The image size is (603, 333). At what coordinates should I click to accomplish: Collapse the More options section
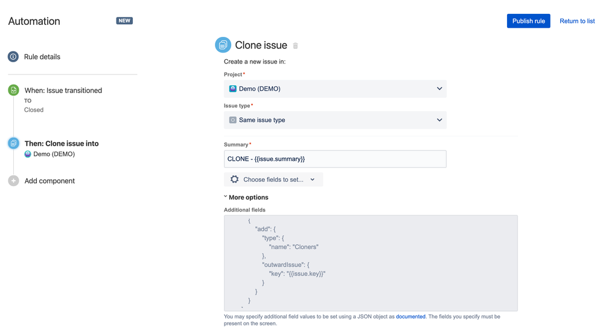pyautogui.click(x=246, y=197)
